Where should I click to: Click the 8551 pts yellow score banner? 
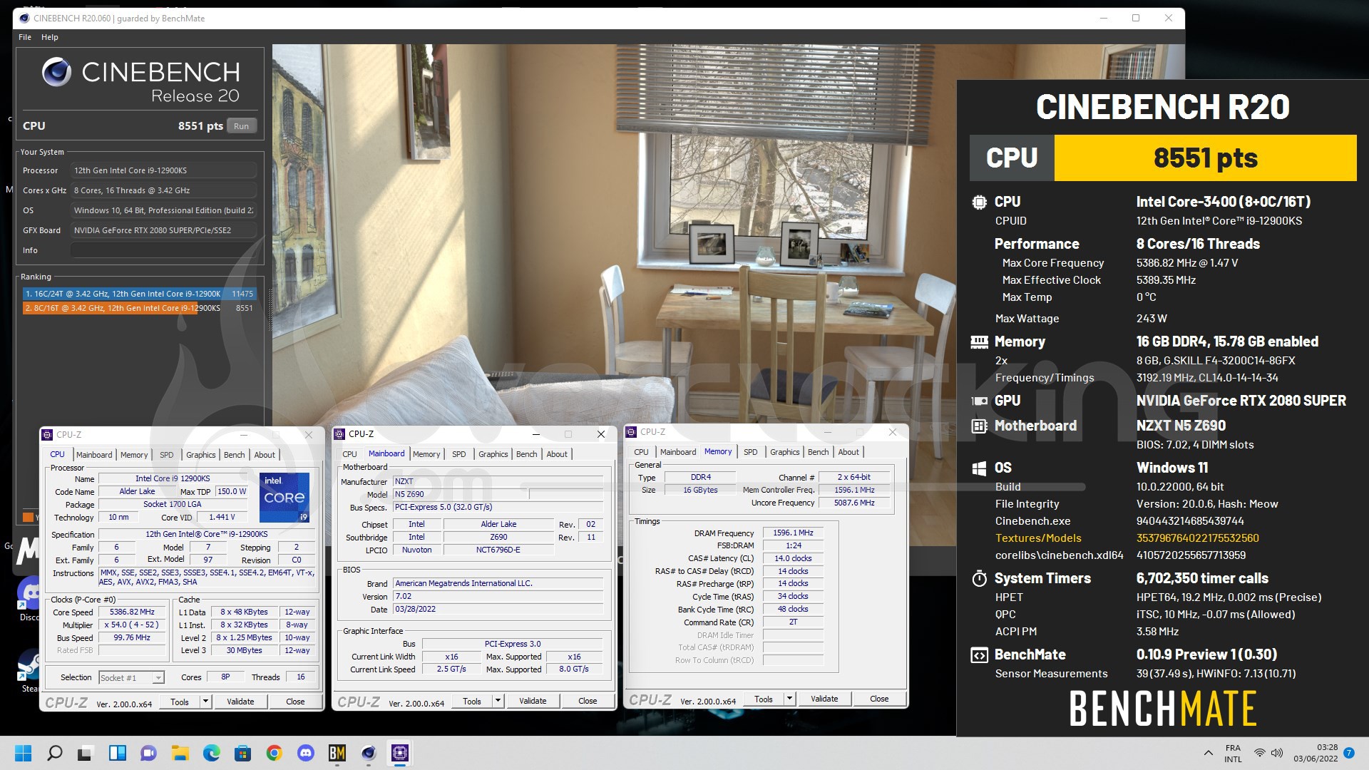point(1206,158)
